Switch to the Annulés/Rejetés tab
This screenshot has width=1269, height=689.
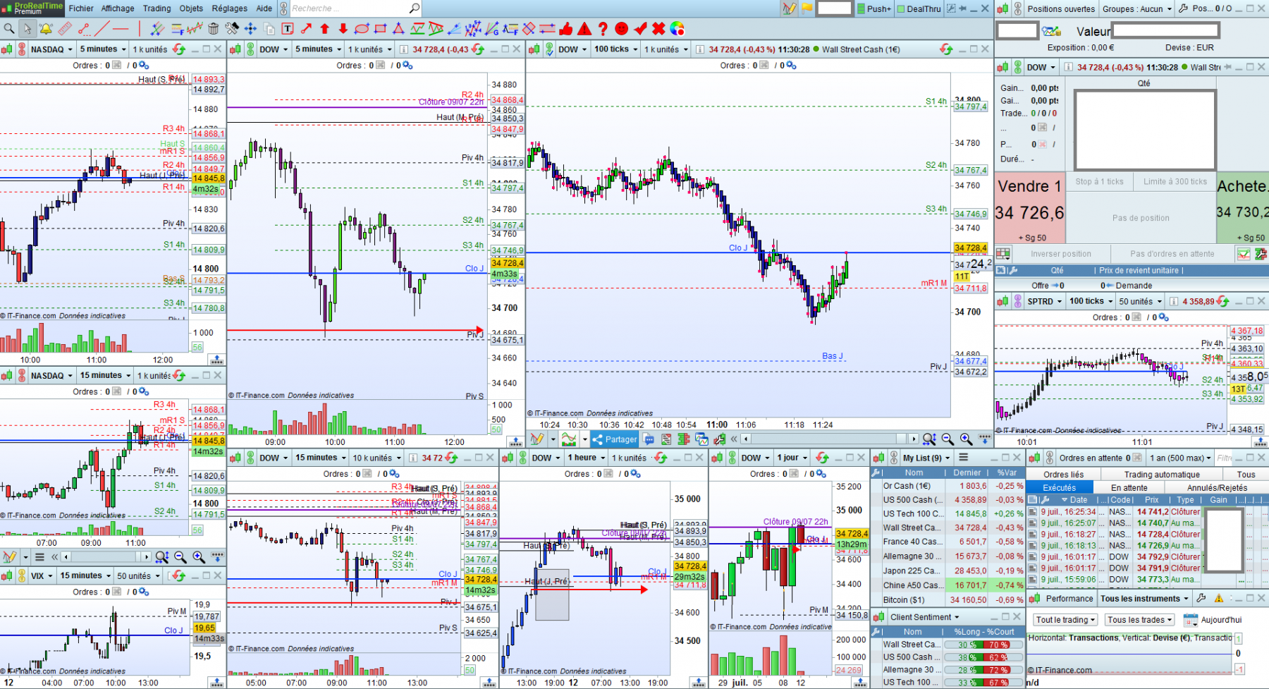pyautogui.click(x=1217, y=487)
